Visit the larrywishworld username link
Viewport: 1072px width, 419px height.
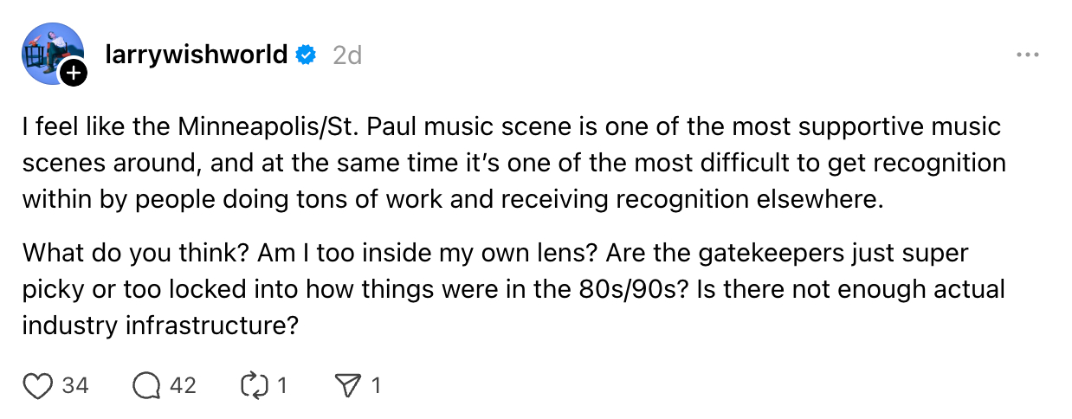pyautogui.click(x=196, y=55)
